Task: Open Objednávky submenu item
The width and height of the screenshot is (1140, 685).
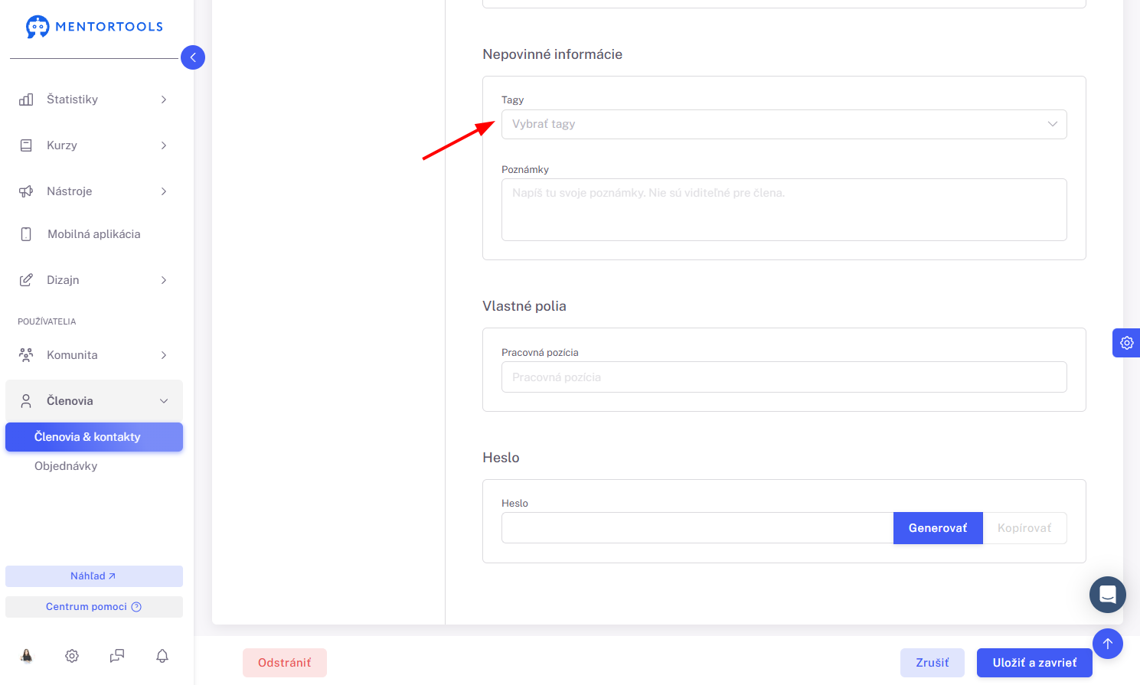Action: click(66, 466)
